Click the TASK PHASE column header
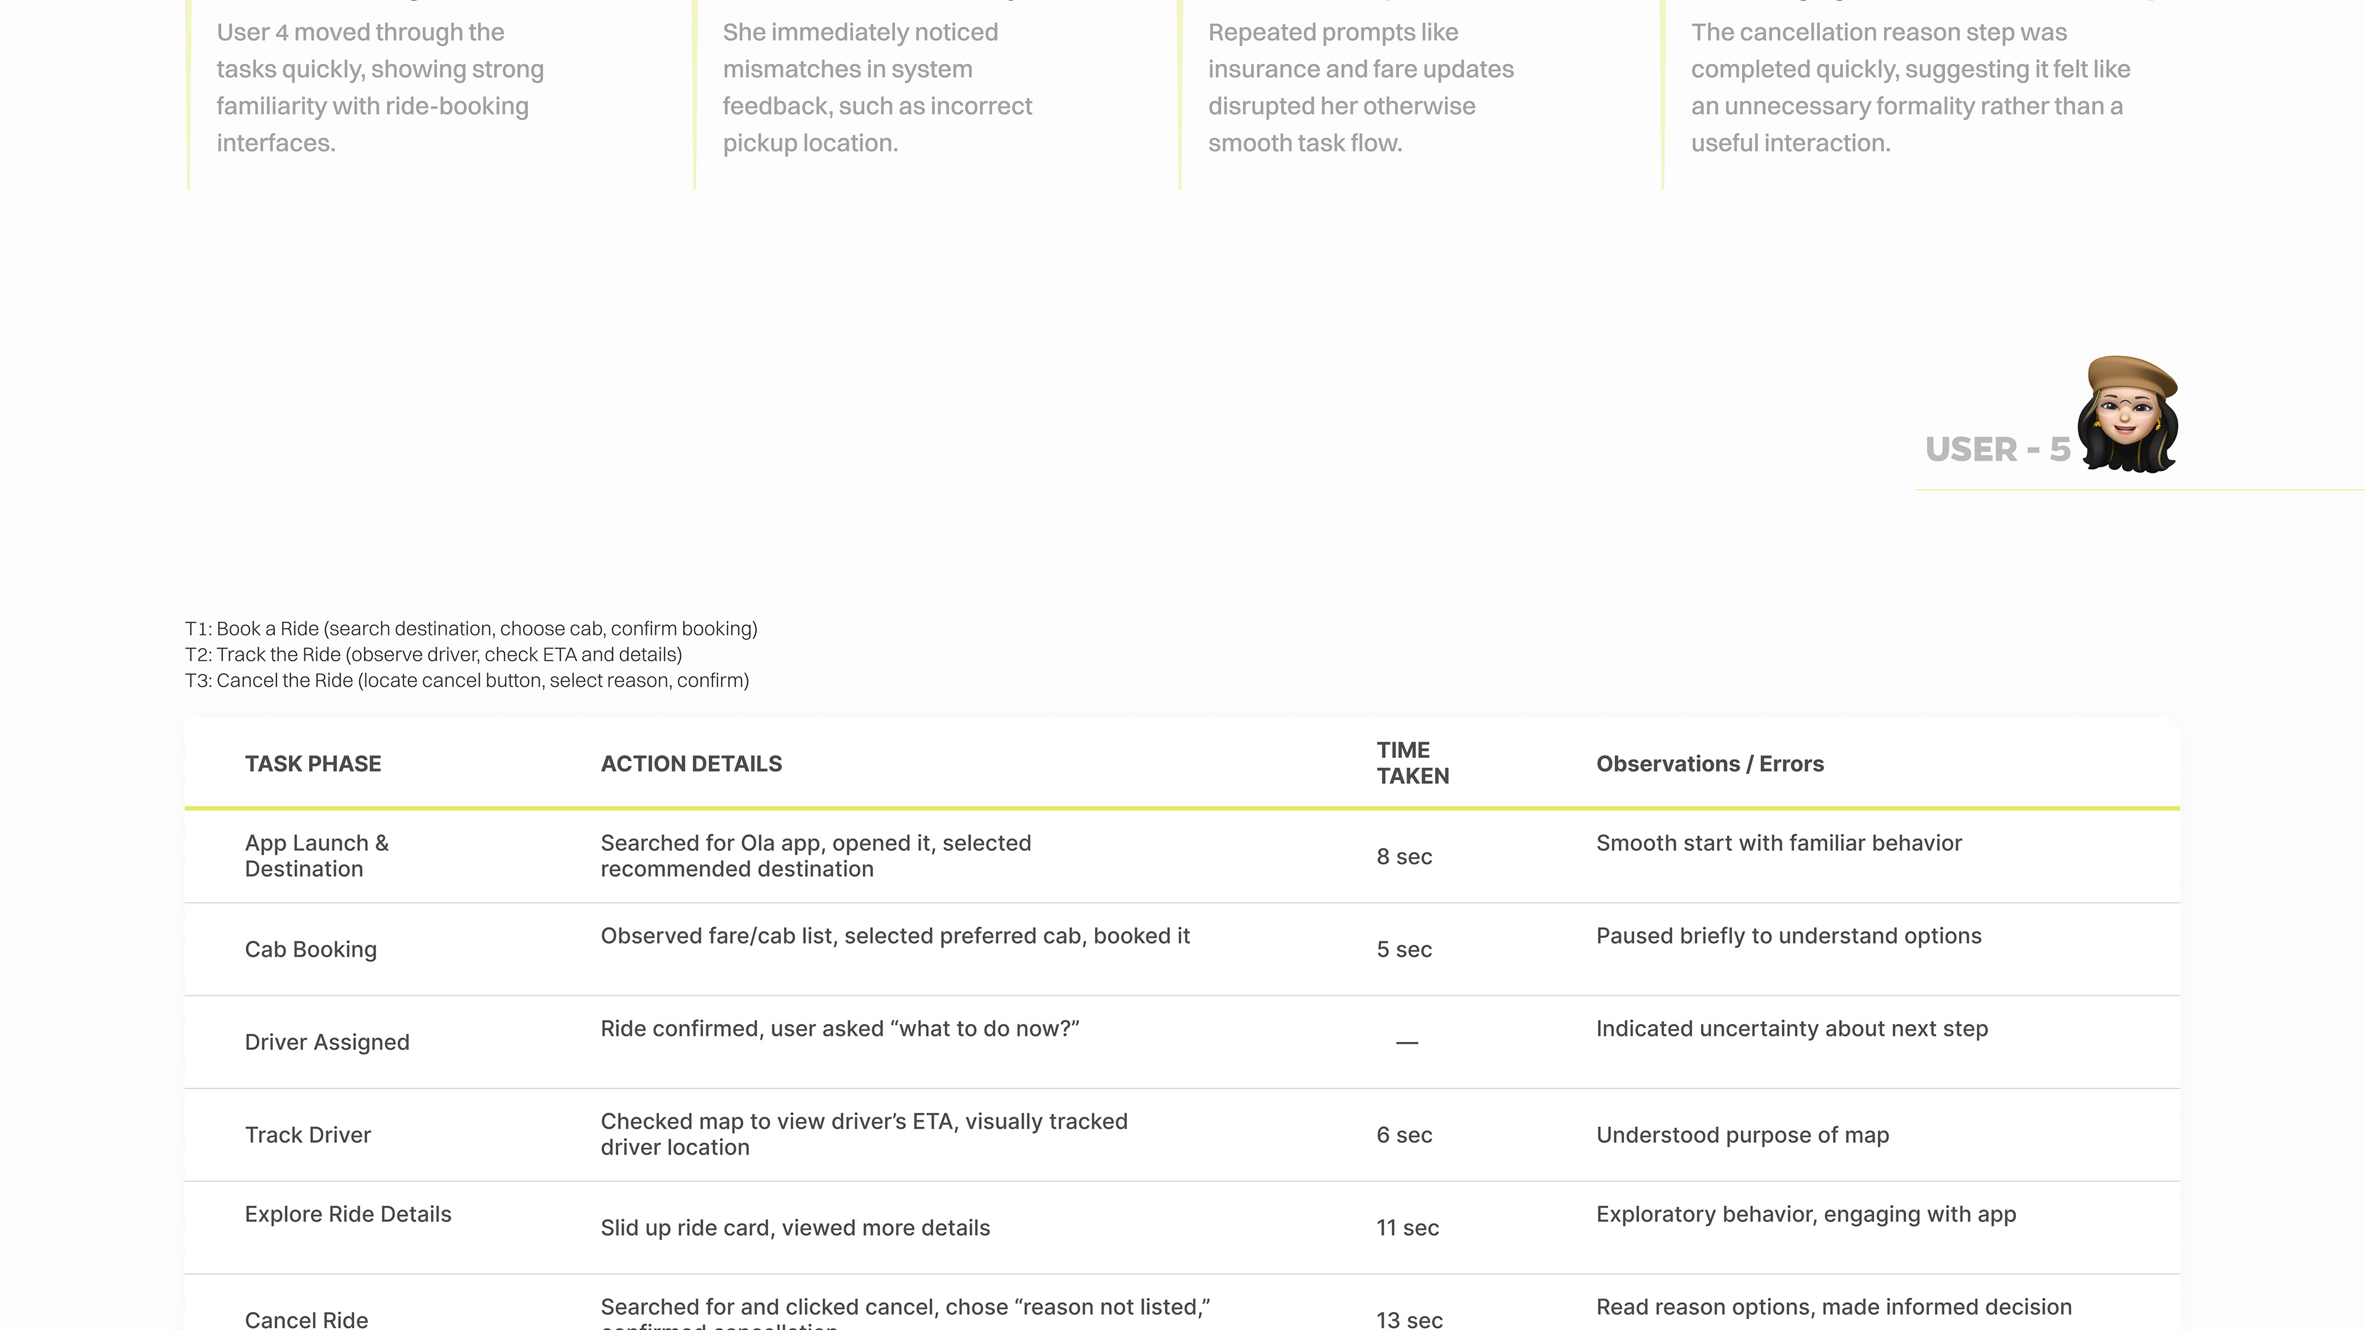 [313, 764]
